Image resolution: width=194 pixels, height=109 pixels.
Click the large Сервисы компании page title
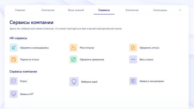tap(31, 22)
